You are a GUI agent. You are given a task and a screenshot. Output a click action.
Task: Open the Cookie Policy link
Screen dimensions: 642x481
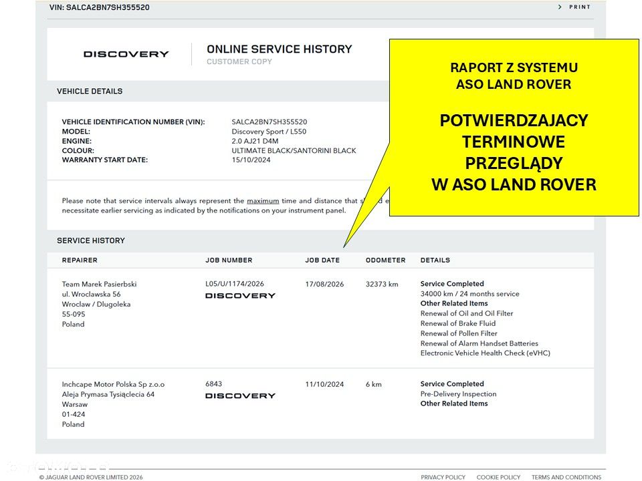(498, 477)
